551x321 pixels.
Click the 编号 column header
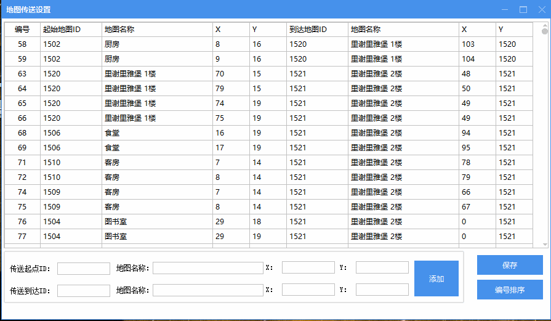tap(22, 30)
